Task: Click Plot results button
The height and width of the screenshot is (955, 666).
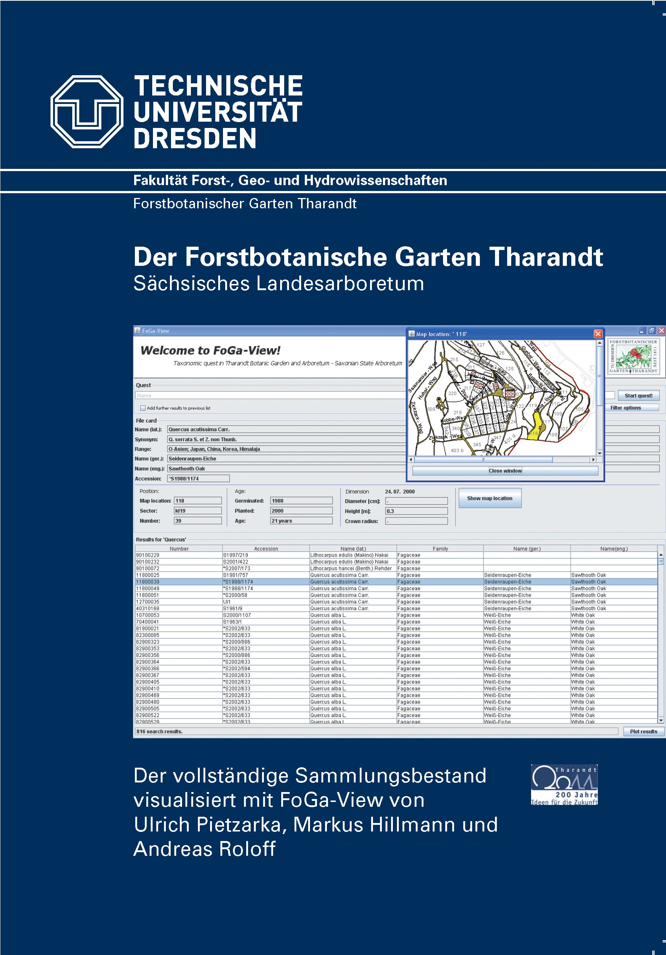Action: click(x=644, y=731)
